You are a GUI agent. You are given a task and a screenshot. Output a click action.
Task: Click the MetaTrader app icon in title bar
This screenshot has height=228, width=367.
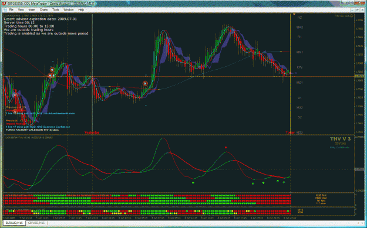coord(4,4)
